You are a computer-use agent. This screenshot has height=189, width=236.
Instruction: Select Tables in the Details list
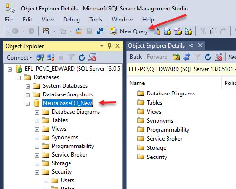point(155,103)
